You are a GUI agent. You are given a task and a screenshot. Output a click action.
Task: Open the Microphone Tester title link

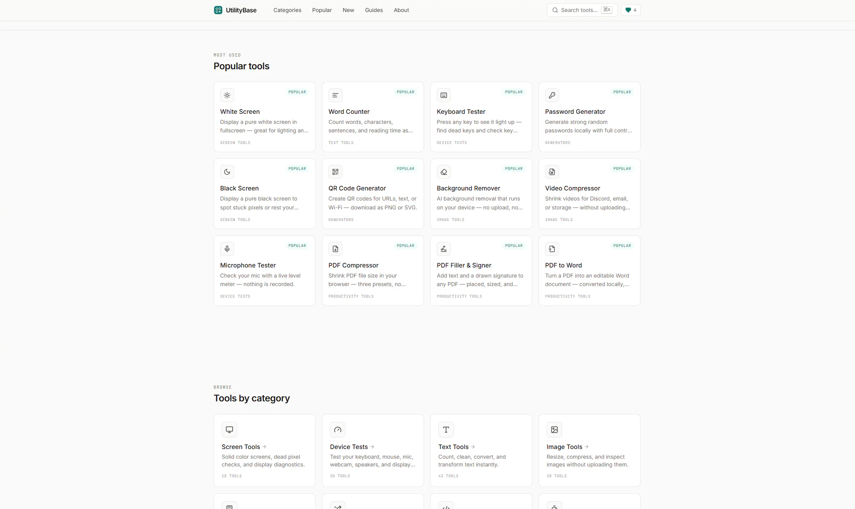point(248,265)
